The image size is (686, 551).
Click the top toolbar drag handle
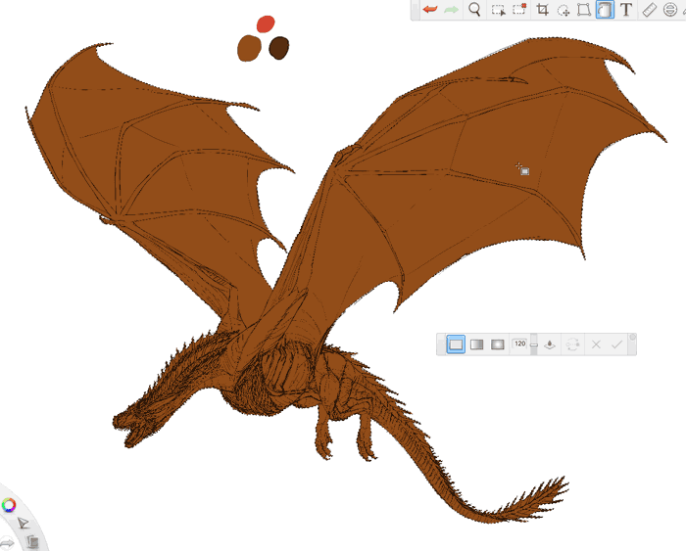pyautogui.click(x=415, y=10)
